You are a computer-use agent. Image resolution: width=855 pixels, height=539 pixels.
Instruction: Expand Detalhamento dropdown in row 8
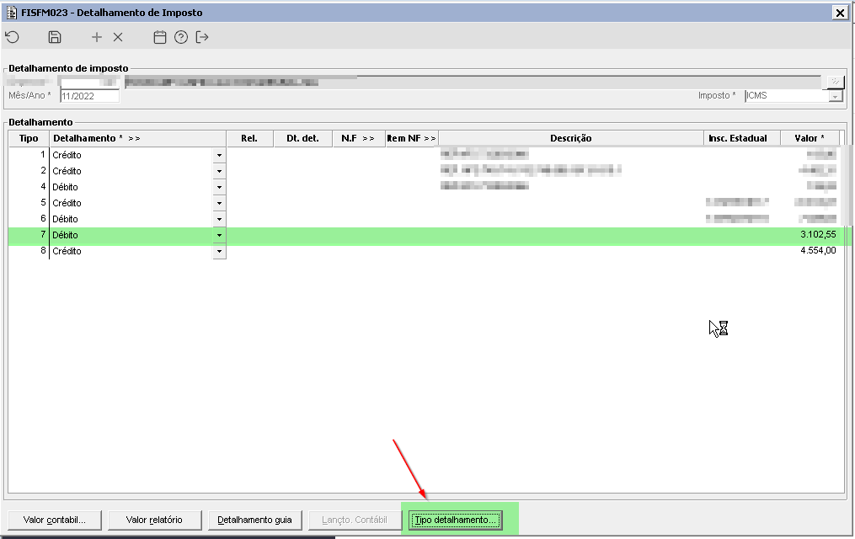point(219,251)
